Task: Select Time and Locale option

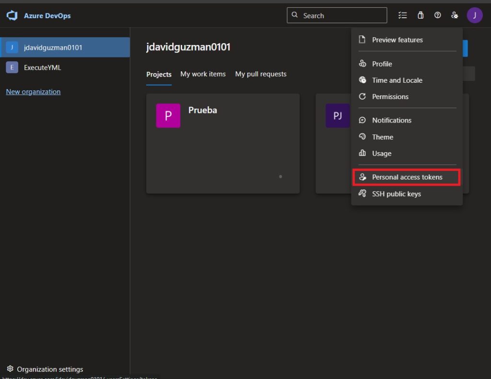Action: 397,80
